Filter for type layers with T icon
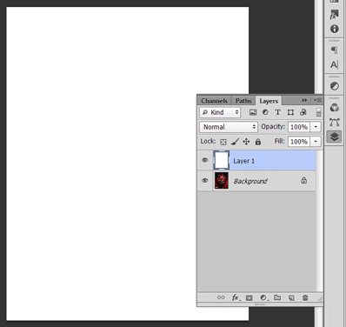Screen dimensions: 346x327 [x=277, y=112]
